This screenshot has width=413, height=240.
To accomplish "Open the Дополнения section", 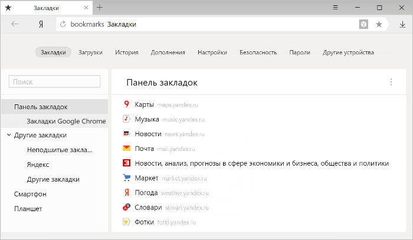I will coord(168,52).
